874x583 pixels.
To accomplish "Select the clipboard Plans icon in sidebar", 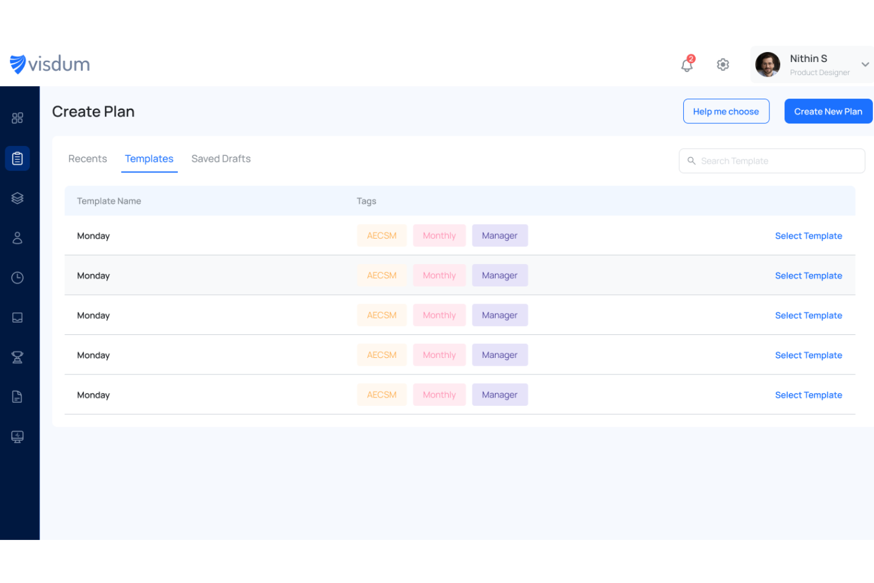I will 17,158.
